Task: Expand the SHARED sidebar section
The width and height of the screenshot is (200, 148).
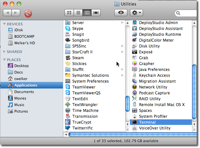Action: click(4, 52)
